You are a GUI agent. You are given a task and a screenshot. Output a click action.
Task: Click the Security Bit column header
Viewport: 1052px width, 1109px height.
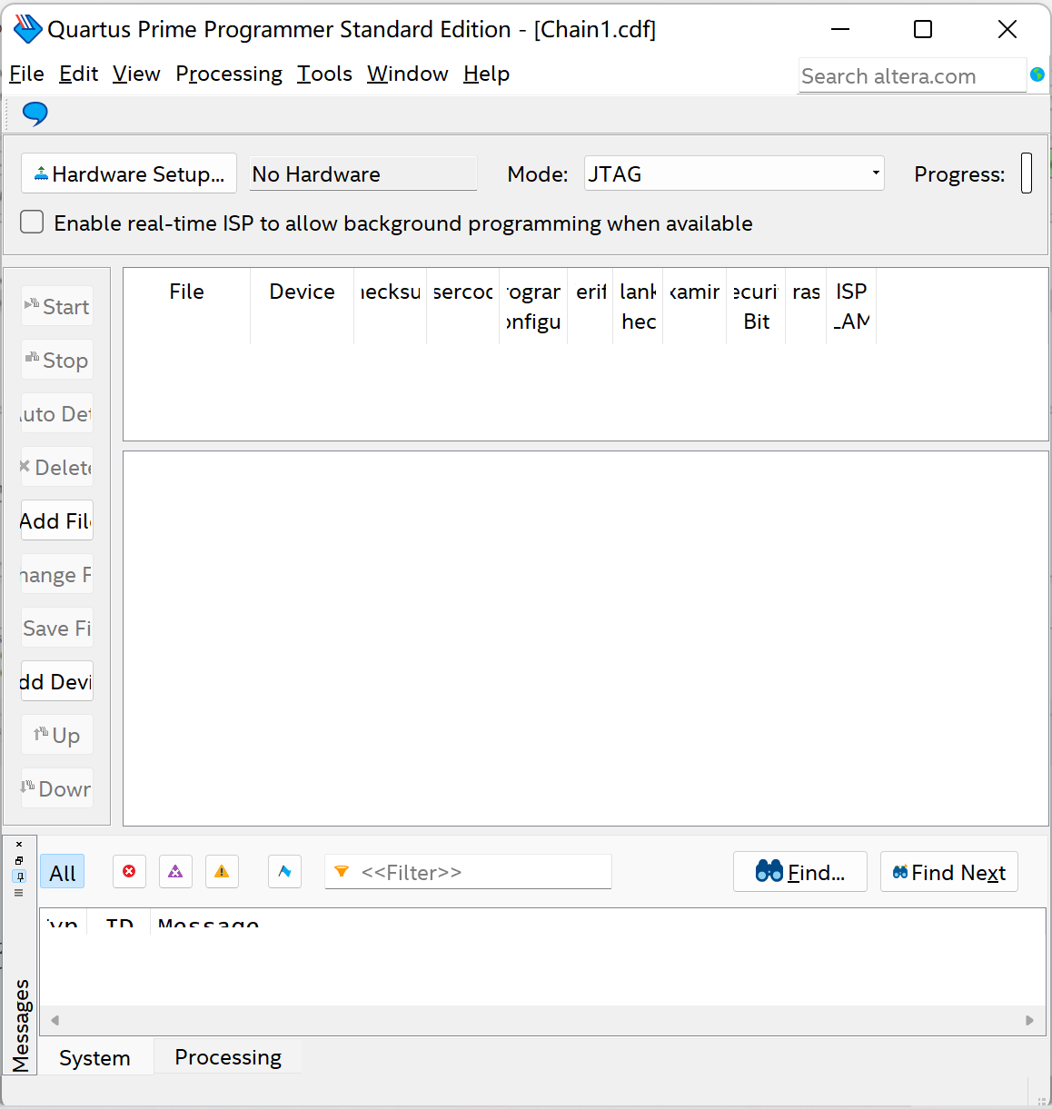point(756,306)
